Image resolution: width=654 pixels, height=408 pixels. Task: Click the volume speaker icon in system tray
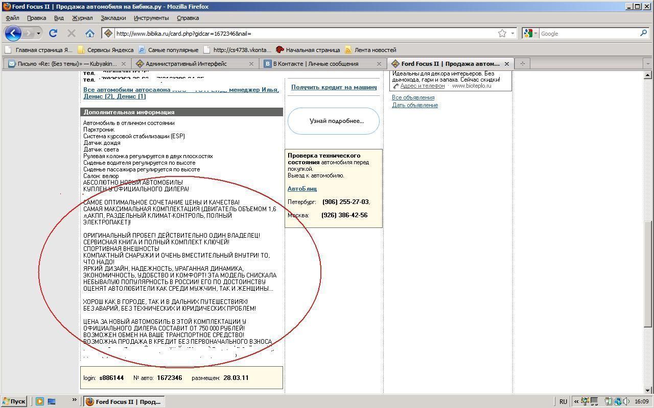[x=626, y=401]
